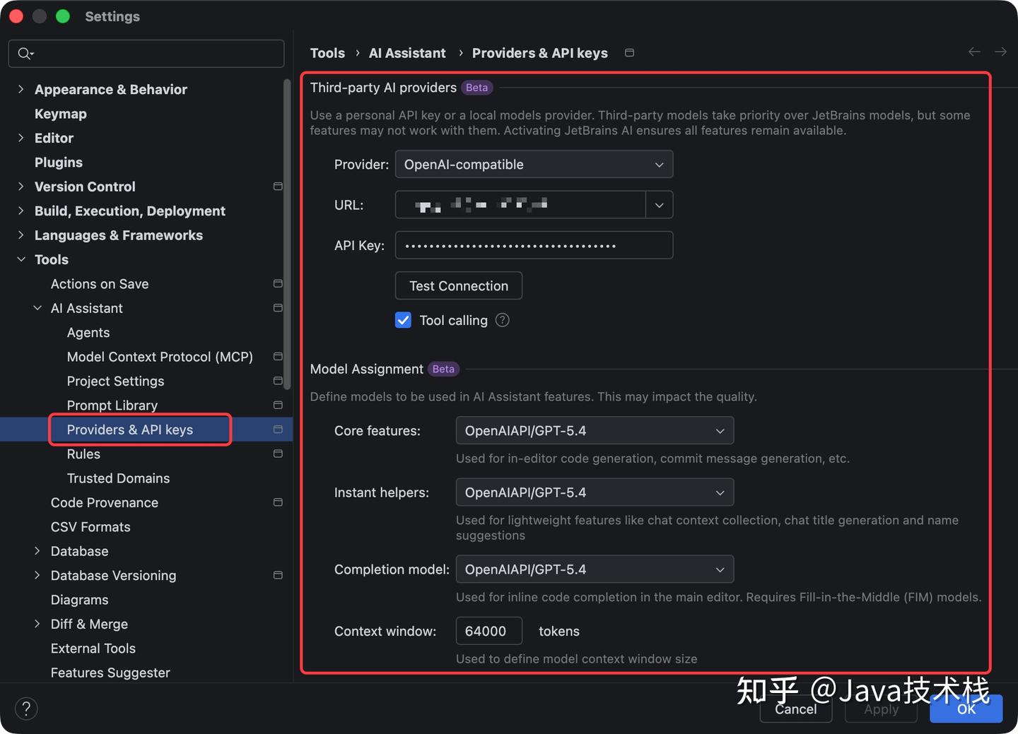The width and height of the screenshot is (1018, 734).
Task: Click the project icon beside Rules
Action: point(278,454)
